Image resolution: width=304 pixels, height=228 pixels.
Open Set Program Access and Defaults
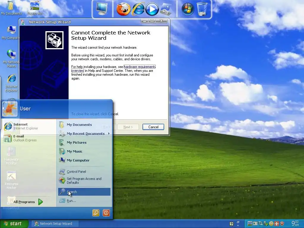coord(84,180)
